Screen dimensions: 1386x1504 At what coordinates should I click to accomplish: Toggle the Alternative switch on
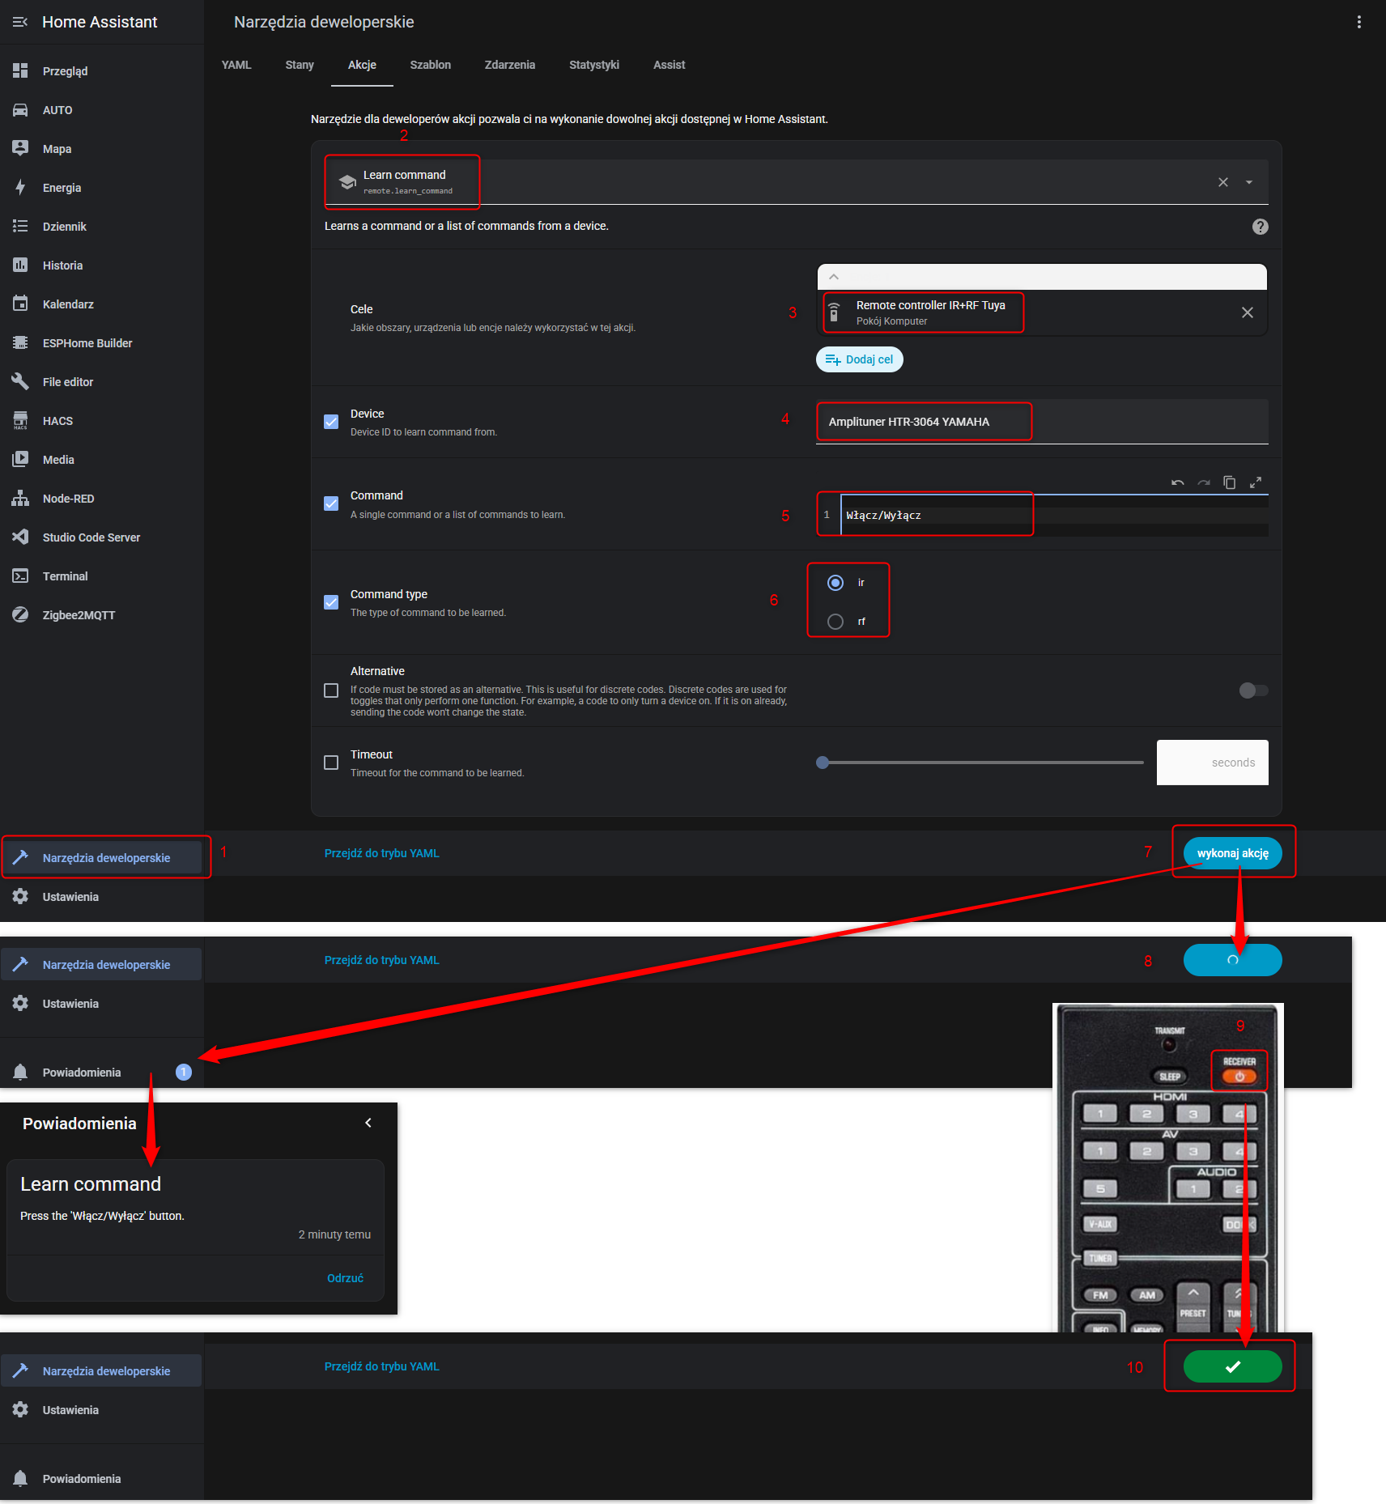click(x=1253, y=690)
